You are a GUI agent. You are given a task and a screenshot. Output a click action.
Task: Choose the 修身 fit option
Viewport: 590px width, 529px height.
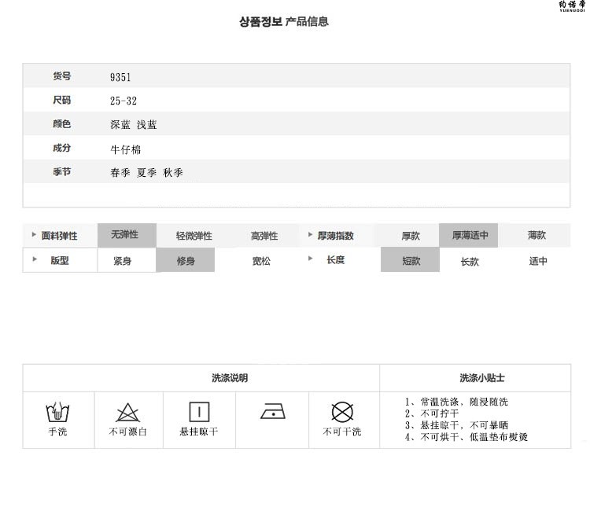tap(185, 260)
